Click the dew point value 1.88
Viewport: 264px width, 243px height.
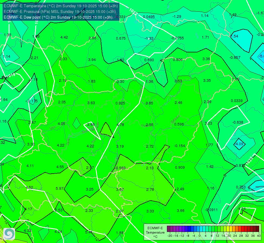(x=120, y=233)
